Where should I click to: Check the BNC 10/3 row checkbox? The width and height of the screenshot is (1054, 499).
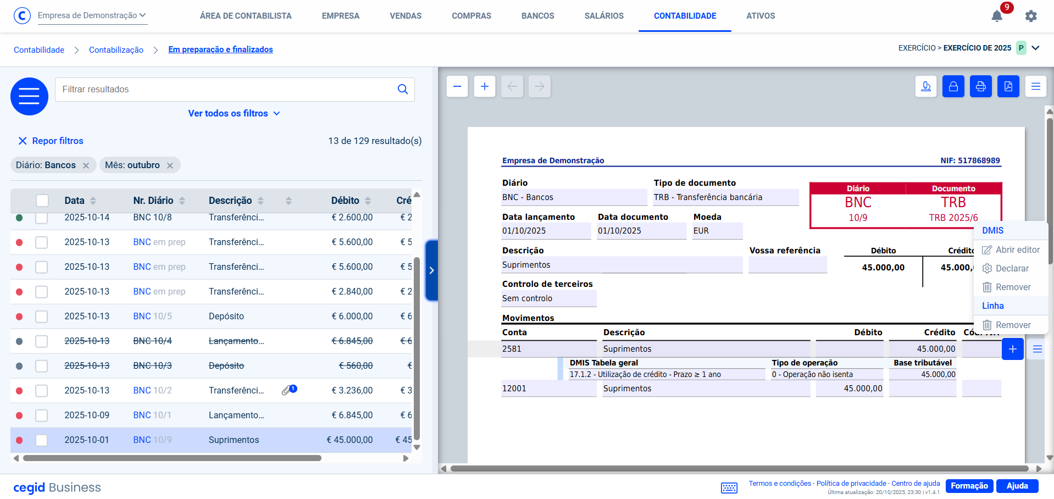tap(42, 366)
